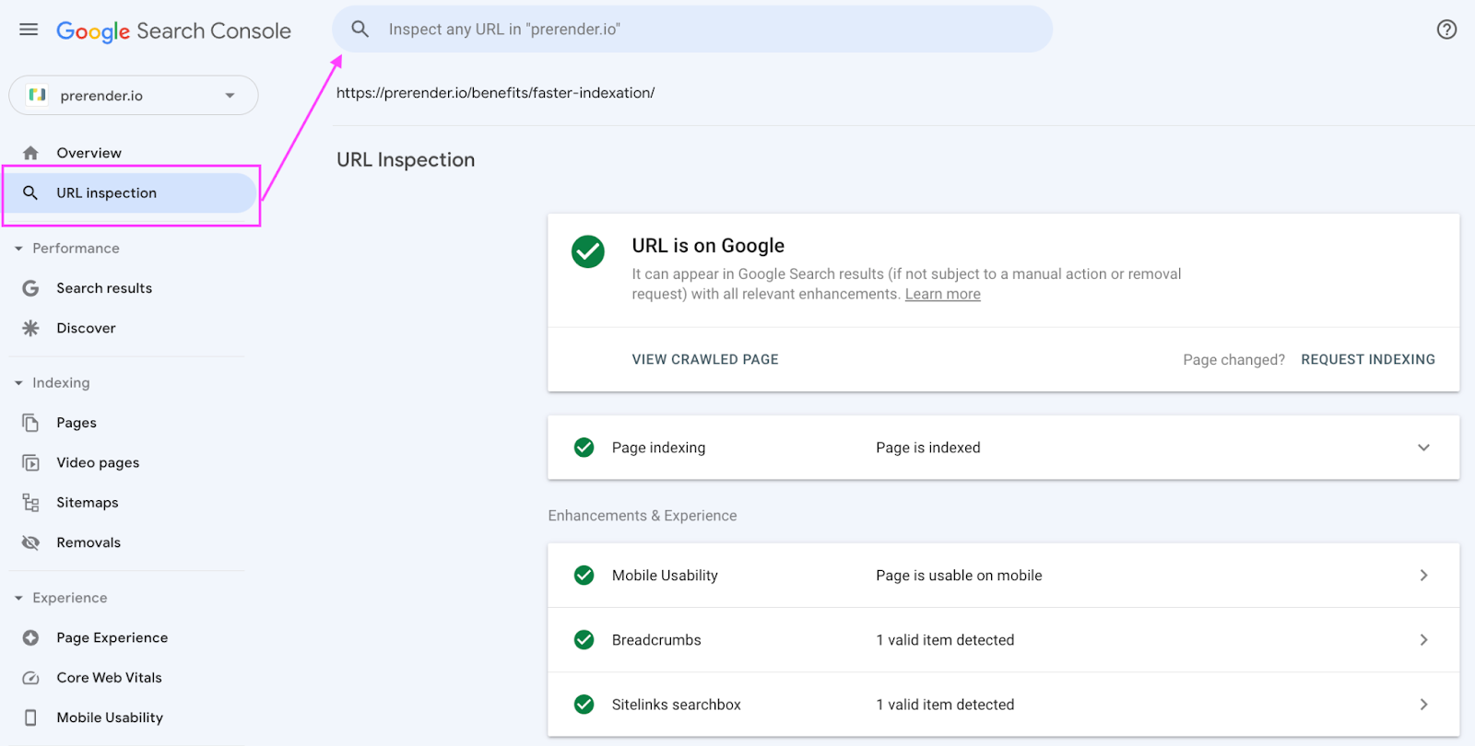
Task: Click the help question mark icon
Action: (x=1446, y=29)
